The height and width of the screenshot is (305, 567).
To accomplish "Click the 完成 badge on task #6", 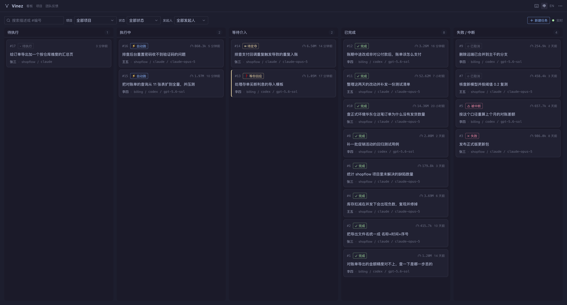I will coord(360,166).
